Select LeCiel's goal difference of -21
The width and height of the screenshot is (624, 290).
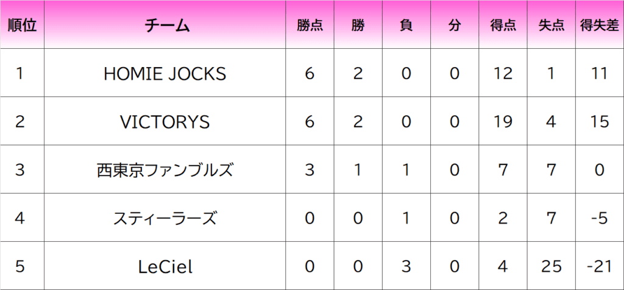click(x=600, y=266)
